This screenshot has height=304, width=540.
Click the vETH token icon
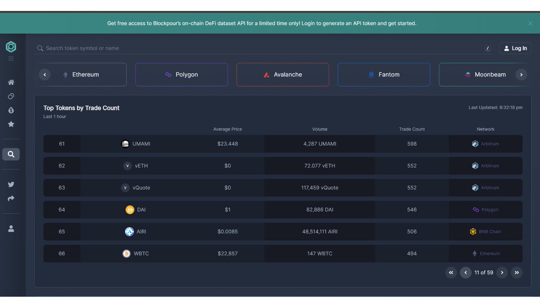[127, 166]
